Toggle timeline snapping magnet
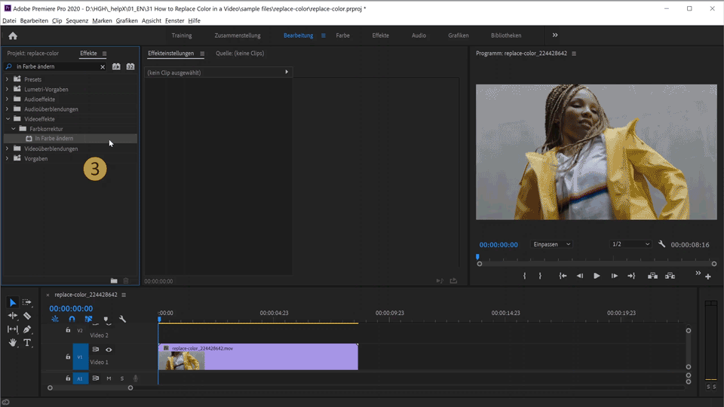 tap(72, 320)
